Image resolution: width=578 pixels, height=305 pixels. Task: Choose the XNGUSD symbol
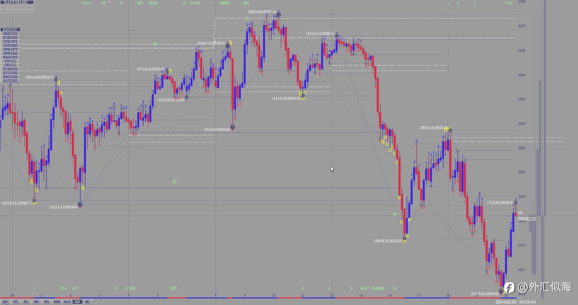tap(10, 77)
